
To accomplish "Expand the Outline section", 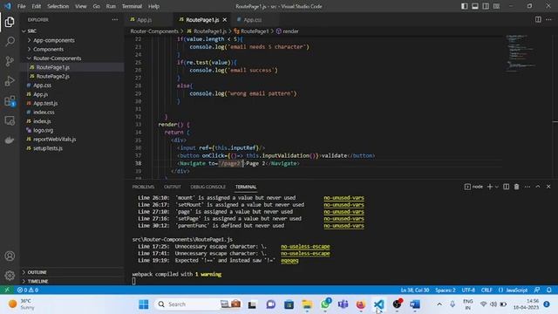I will 37,272.
